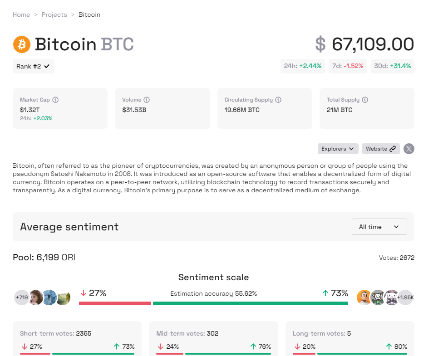Viewport: 448px width, 356px height.
Task: Open the green frog bullish voter avatar
Action: 378,297
